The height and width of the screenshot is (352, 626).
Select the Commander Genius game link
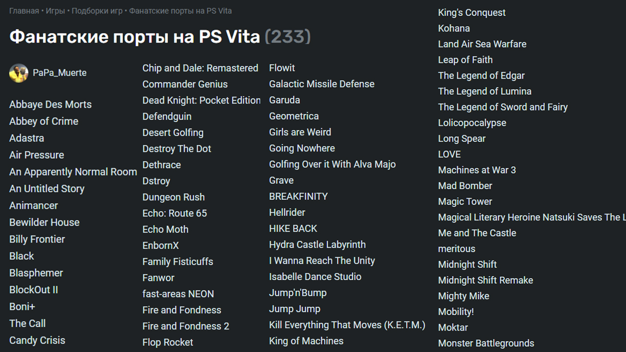pos(185,85)
